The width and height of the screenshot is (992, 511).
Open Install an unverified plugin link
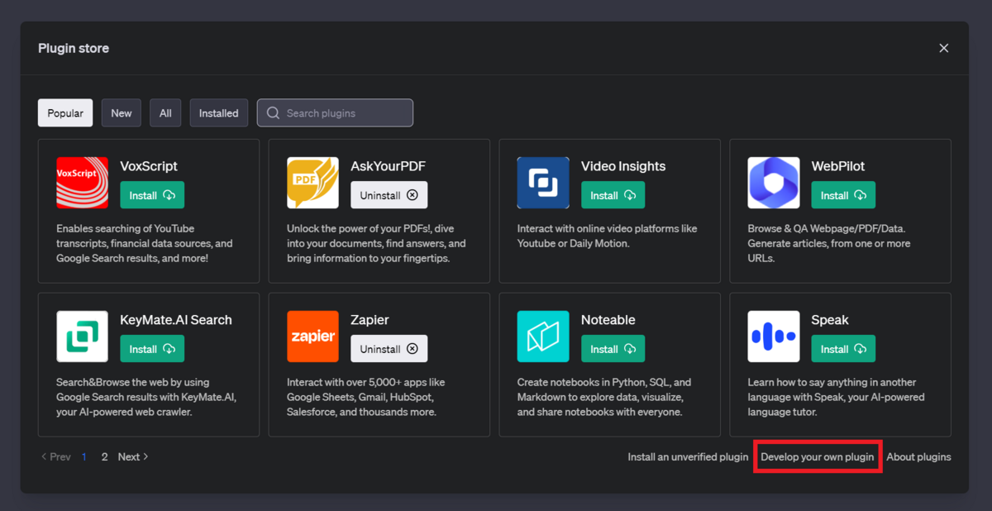[688, 456]
